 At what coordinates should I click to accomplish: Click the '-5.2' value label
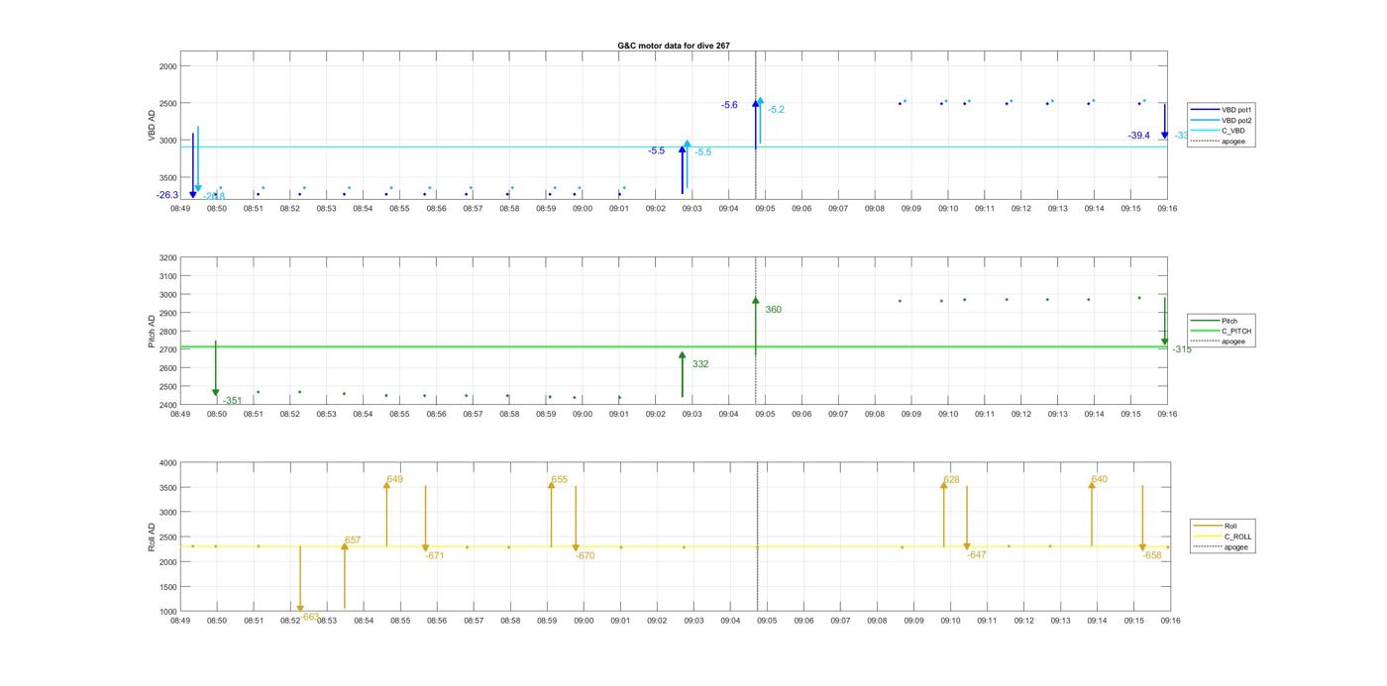pyautogui.click(x=776, y=109)
